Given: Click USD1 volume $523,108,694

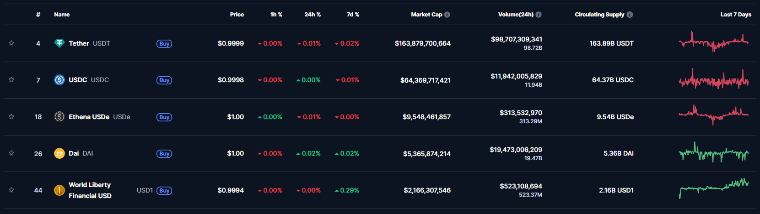Looking at the screenshot, I should (521, 186).
